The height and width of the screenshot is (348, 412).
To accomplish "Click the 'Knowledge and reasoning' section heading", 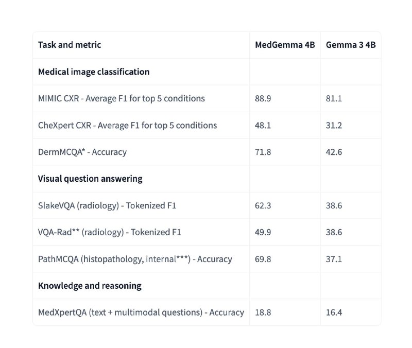I will click(x=90, y=286).
